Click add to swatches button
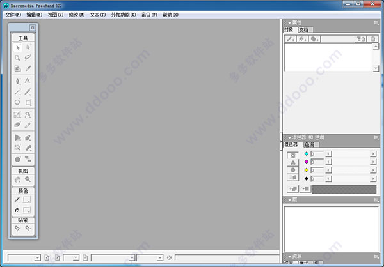Viewport: 384px width, 267px height. pos(292,189)
